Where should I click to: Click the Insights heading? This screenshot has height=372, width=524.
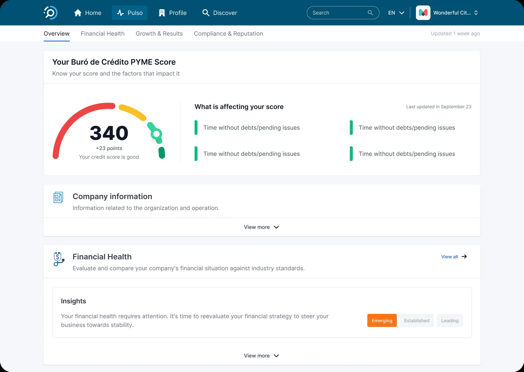click(74, 301)
